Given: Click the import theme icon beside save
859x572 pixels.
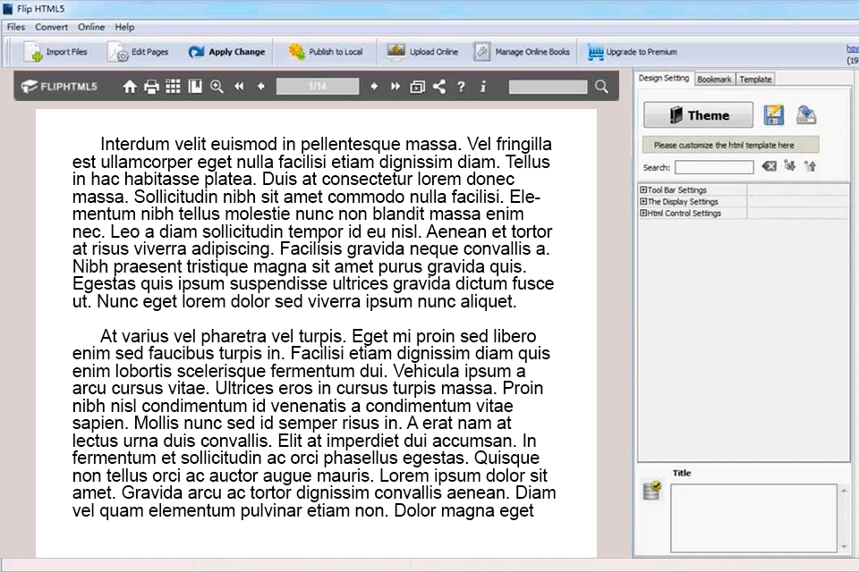Looking at the screenshot, I should point(806,115).
